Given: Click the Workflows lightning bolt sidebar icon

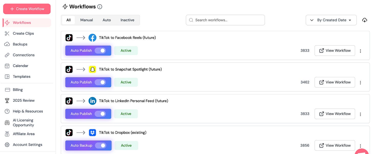Looking at the screenshot, I should (7, 23).
